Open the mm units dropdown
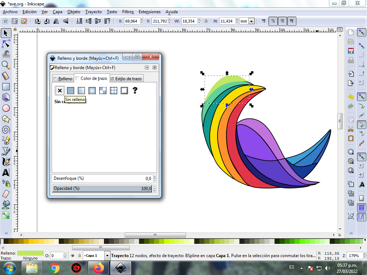This screenshot has width=367, height=275. [251, 21]
